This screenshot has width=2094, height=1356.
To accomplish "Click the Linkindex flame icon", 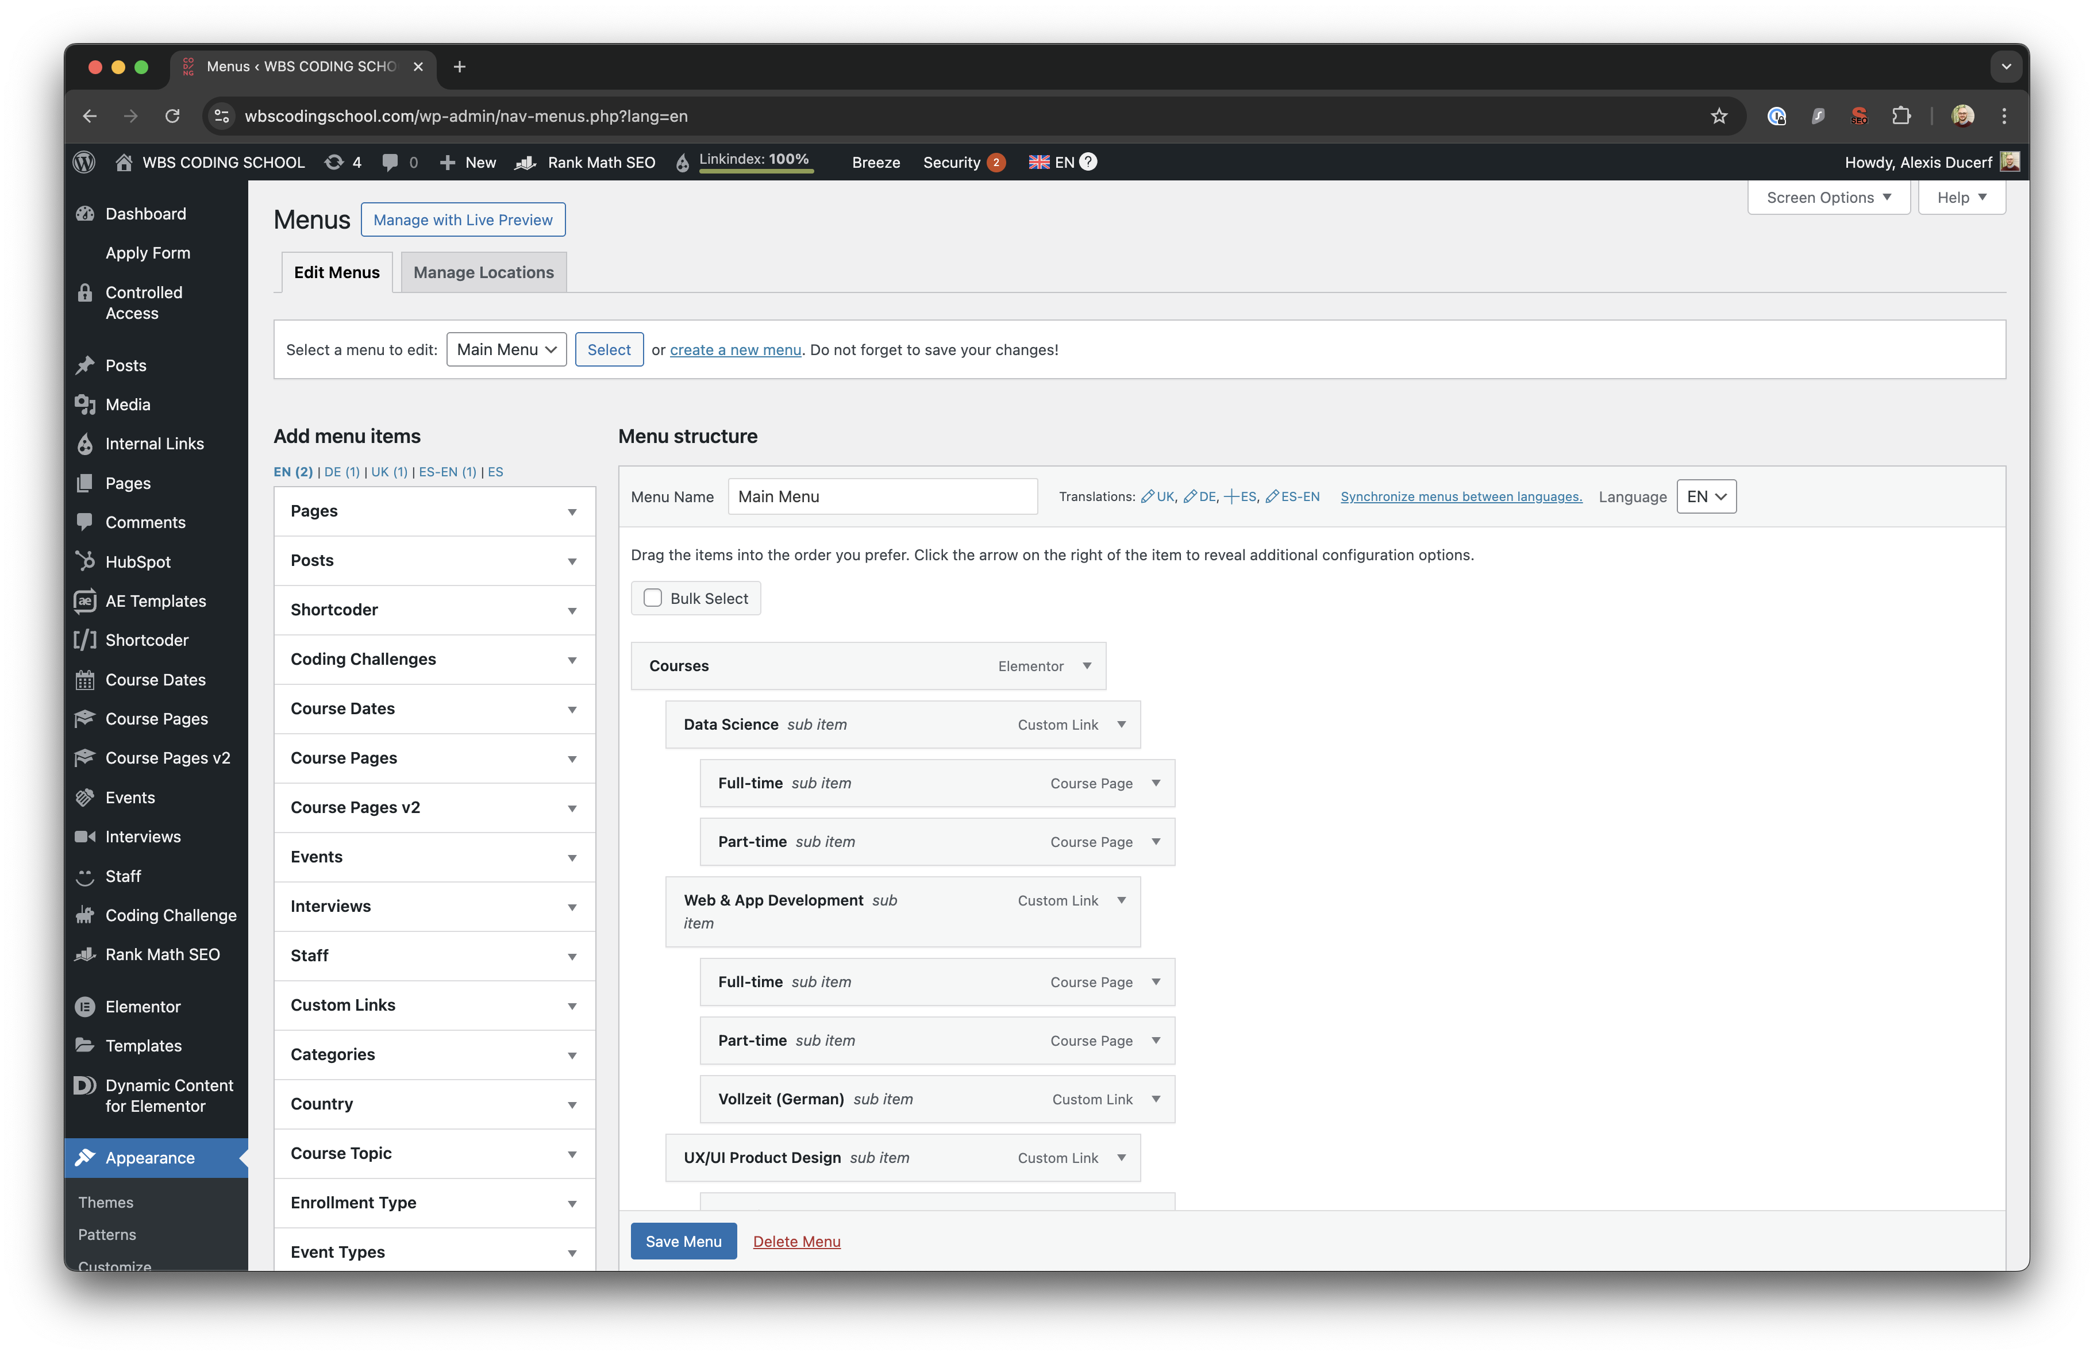I will click(683, 163).
